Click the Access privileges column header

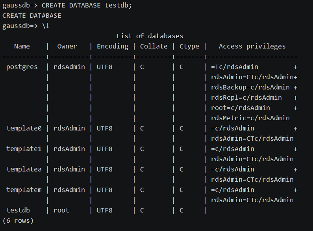[x=252, y=46]
